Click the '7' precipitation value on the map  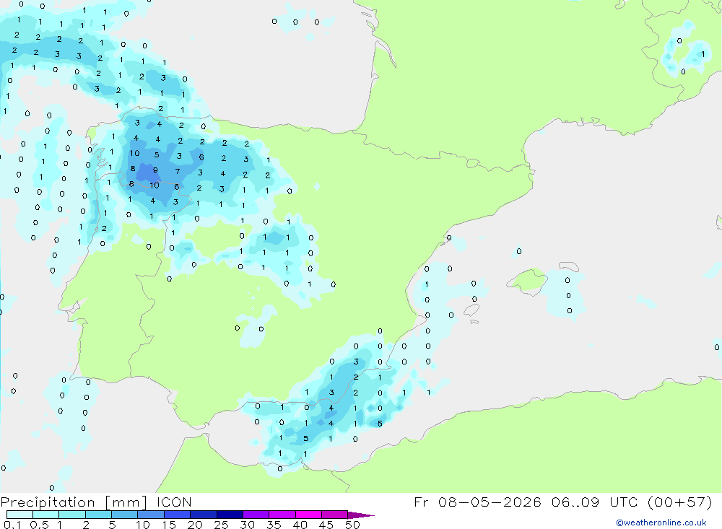178,171
